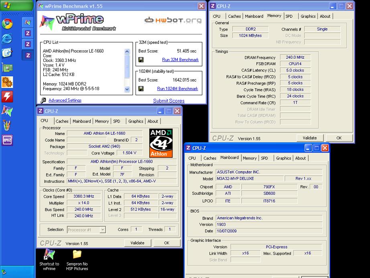Open About tab in CPU-Z Mainboard window
This screenshot has height=278, width=370.
coord(301,158)
